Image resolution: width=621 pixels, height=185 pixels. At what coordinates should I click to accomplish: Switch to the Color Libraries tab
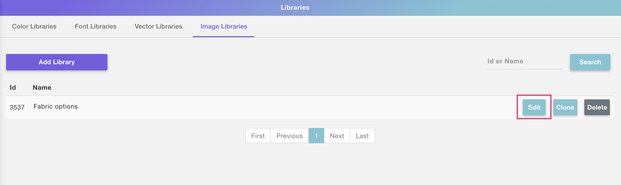click(34, 27)
